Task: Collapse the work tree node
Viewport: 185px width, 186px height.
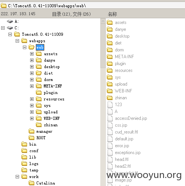Action: [x=17, y=176]
